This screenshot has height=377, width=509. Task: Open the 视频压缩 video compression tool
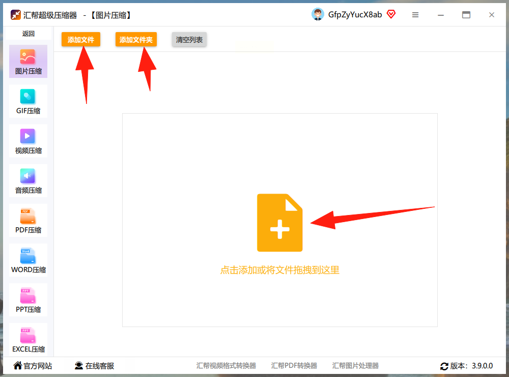(28, 141)
